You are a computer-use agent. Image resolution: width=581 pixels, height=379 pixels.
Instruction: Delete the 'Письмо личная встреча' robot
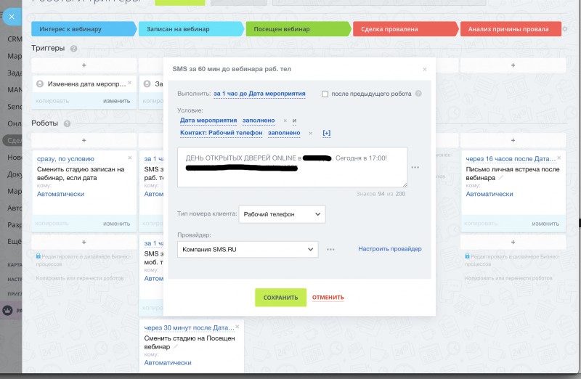[x=558, y=158]
